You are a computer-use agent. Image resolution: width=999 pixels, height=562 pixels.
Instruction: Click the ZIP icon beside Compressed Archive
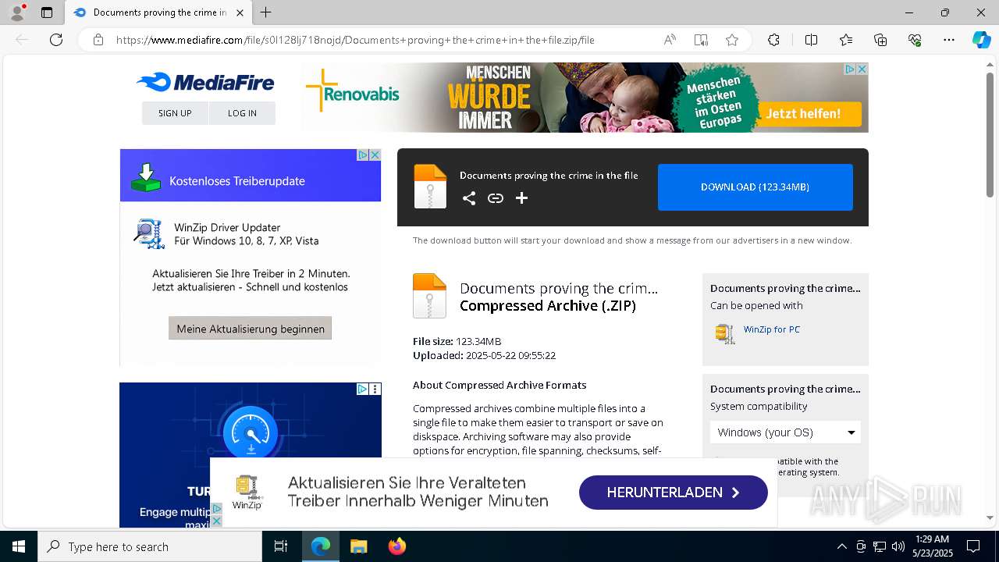tap(429, 296)
